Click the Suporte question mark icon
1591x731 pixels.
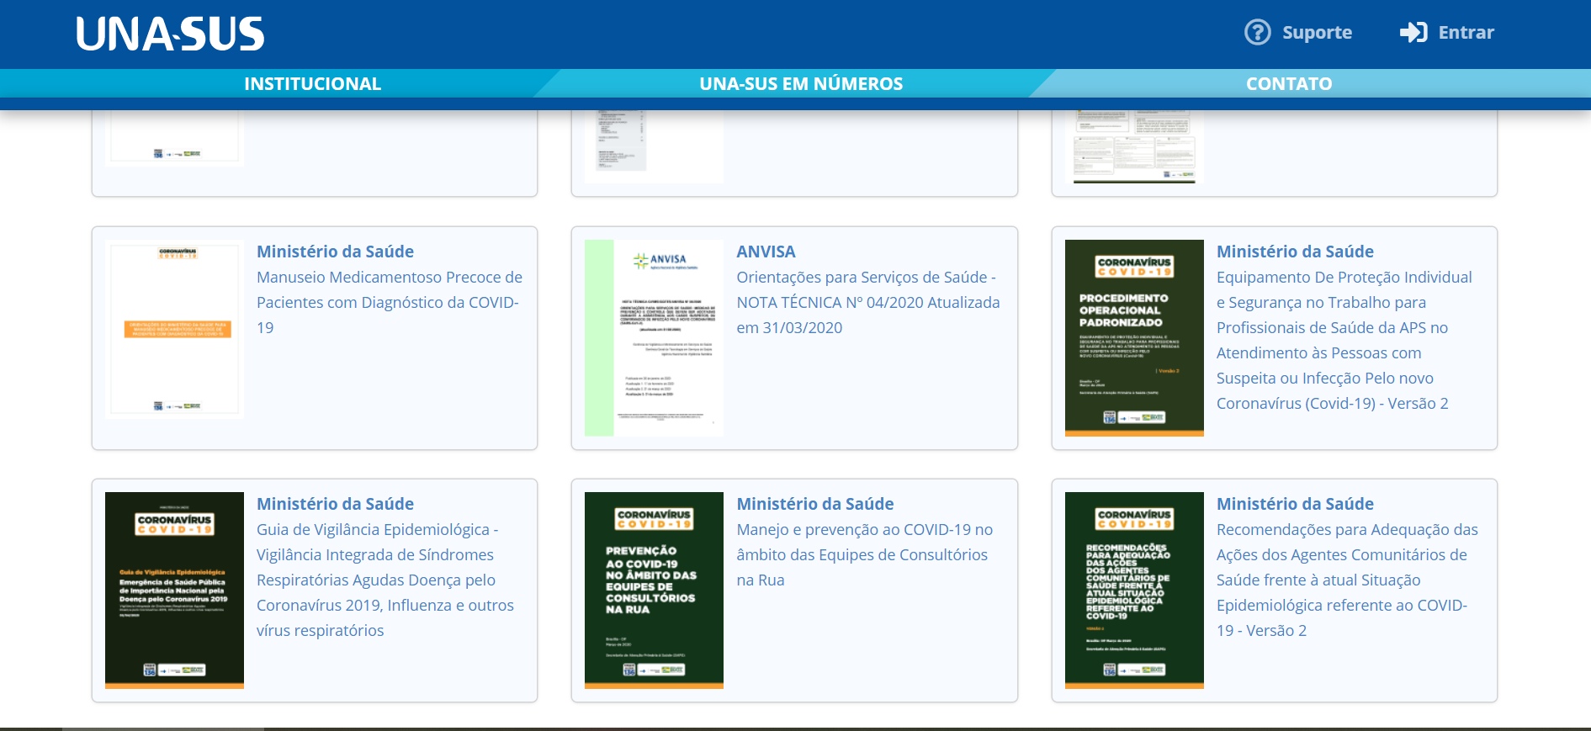coord(1257,33)
